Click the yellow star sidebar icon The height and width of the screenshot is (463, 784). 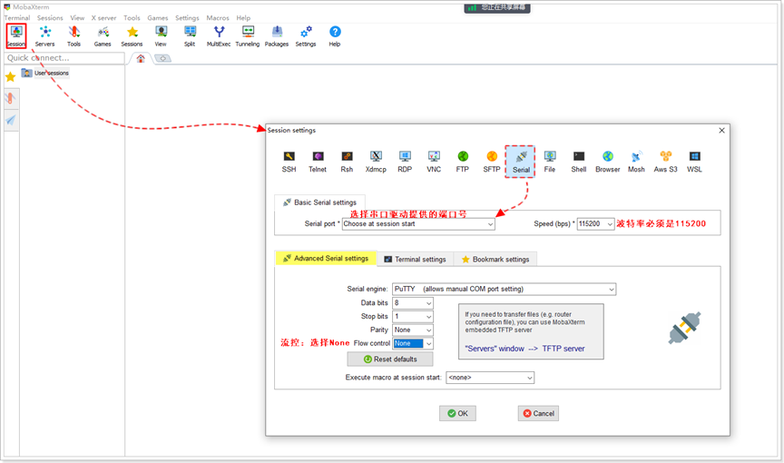pyautogui.click(x=11, y=77)
